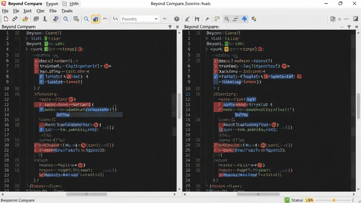Open the Ello menu

click(53, 11)
